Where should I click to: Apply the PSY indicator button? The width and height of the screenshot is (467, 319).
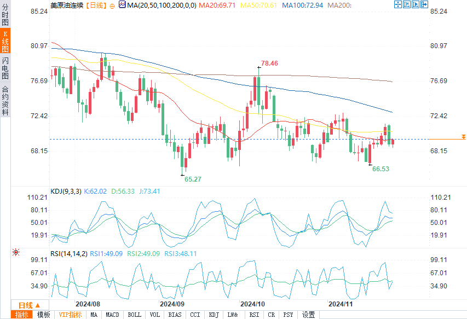288,315
